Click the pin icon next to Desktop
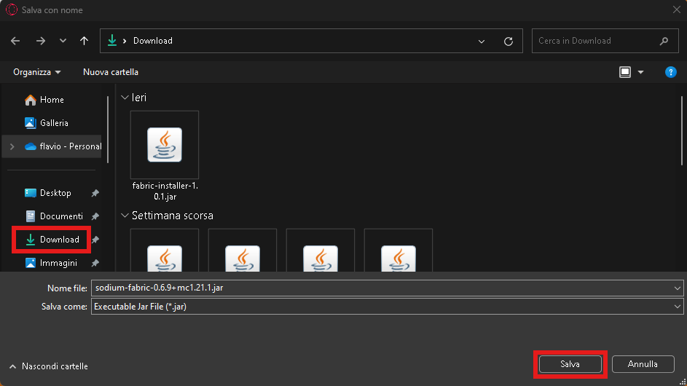Viewport: 687px width, 386px height. 95,193
